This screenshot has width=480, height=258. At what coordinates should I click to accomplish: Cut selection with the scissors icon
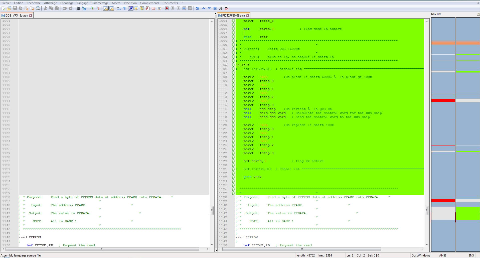46,9
